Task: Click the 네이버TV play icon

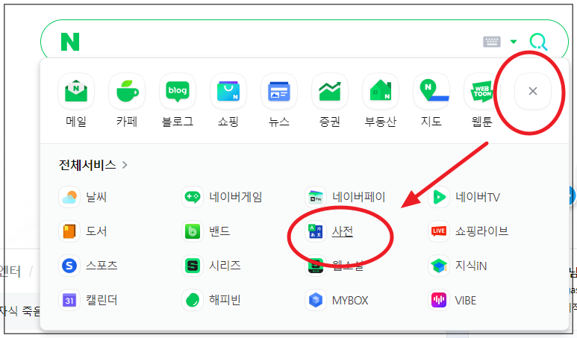Action: tap(439, 197)
